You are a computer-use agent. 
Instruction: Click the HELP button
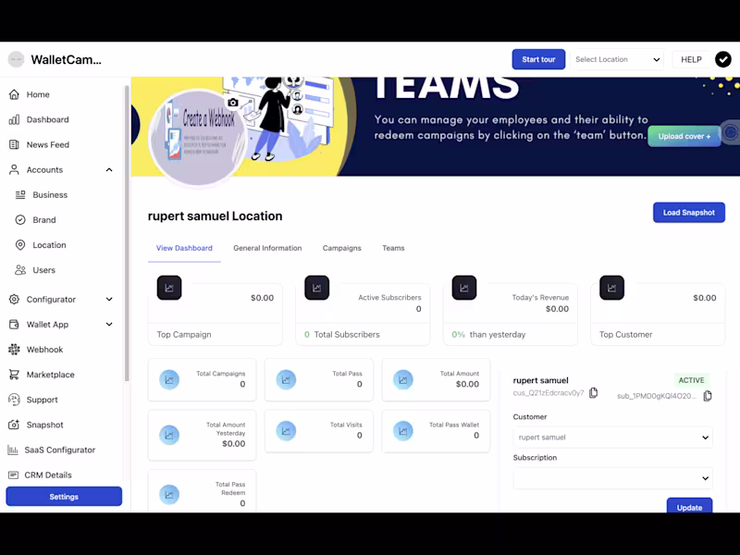point(691,59)
